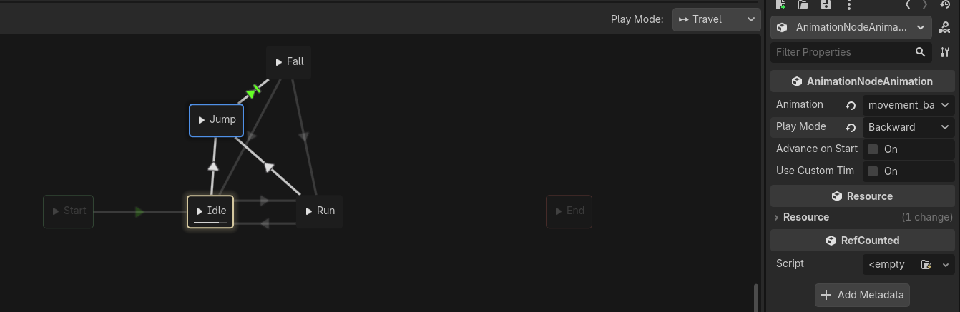Open the property tools settings icon
The width and height of the screenshot is (960, 312).
[945, 52]
